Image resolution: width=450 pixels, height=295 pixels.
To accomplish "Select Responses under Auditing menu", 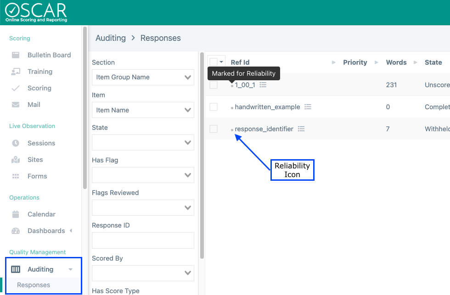I will pyautogui.click(x=34, y=285).
